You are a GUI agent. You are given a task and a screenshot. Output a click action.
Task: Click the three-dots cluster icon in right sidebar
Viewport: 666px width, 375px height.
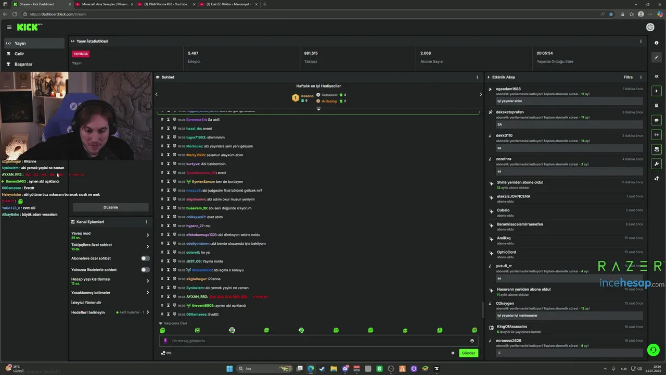(x=657, y=178)
